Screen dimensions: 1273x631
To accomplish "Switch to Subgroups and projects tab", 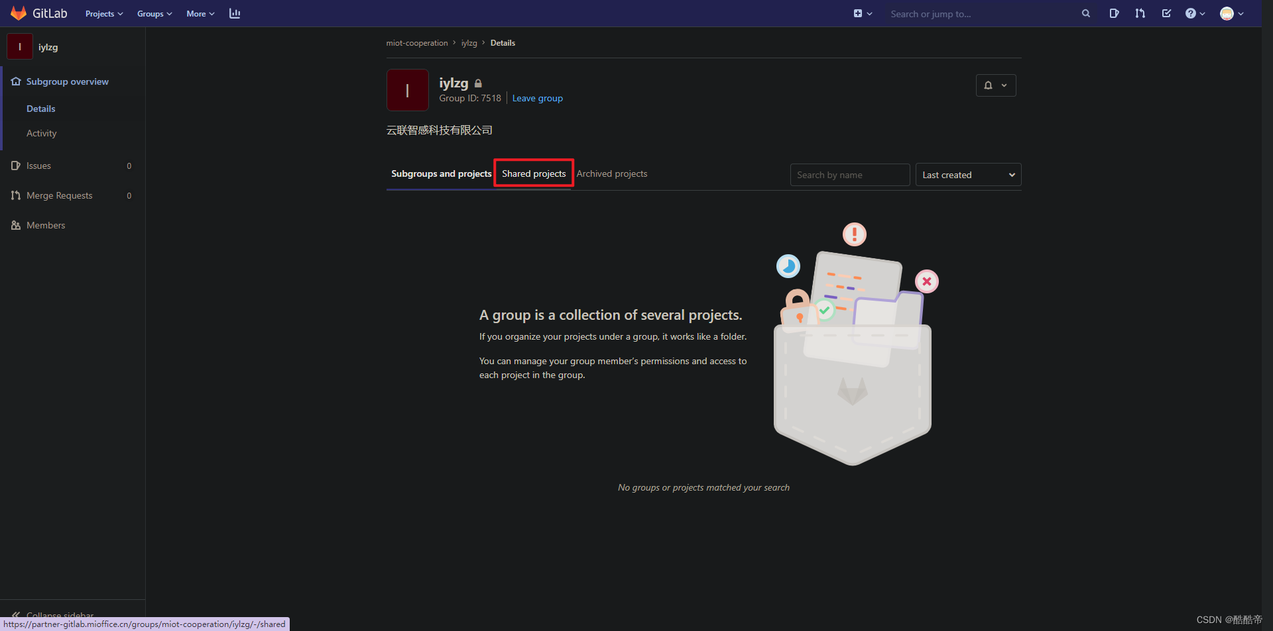I will click(x=441, y=174).
